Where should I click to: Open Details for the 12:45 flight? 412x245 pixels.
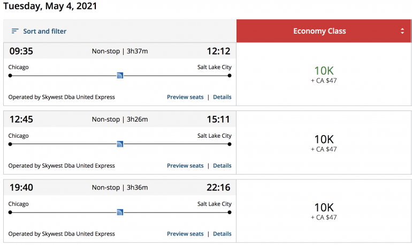point(222,165)
